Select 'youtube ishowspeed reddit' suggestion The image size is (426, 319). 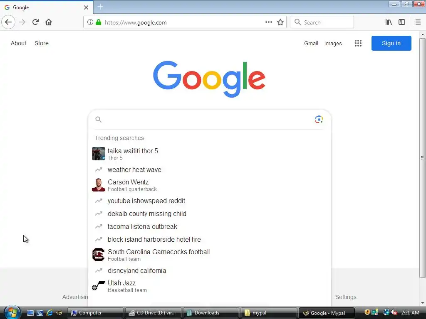pyautogui.click(x=210, y=201)
